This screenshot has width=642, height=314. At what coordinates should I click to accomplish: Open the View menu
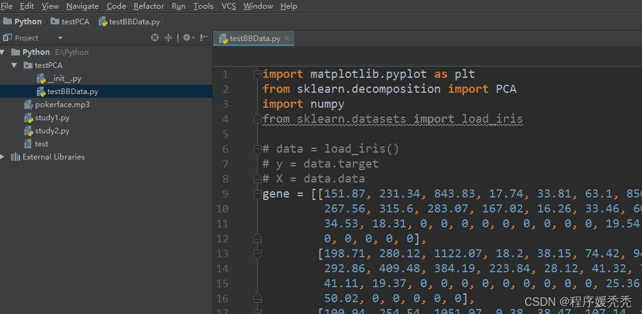51,6
